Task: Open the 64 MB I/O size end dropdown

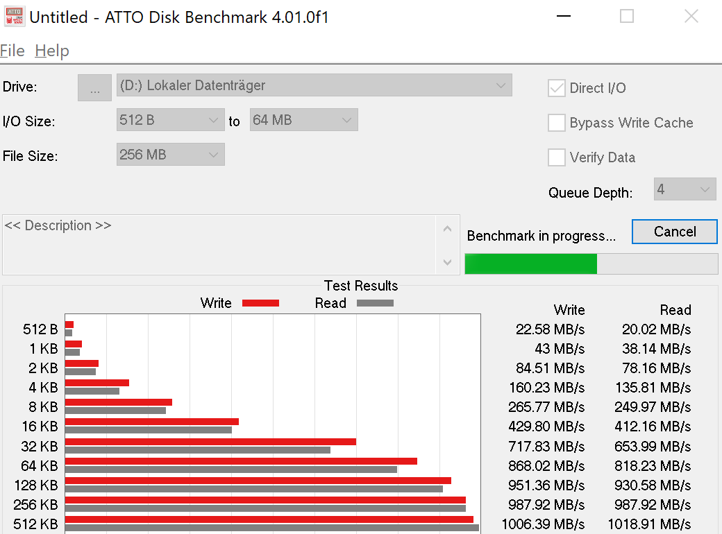Action: pyautogui.click(x=303, y=119)
